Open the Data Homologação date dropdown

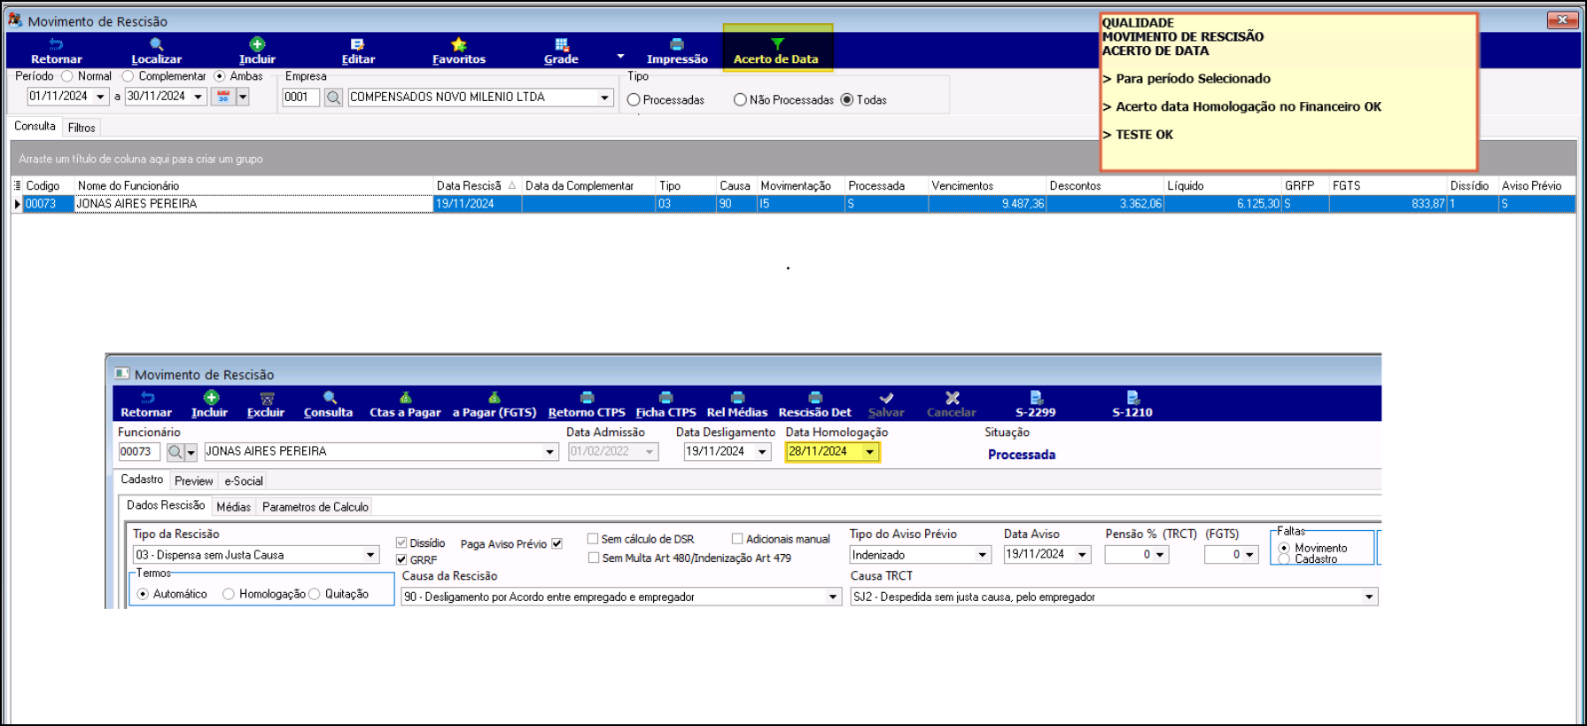tap(870, 452)
